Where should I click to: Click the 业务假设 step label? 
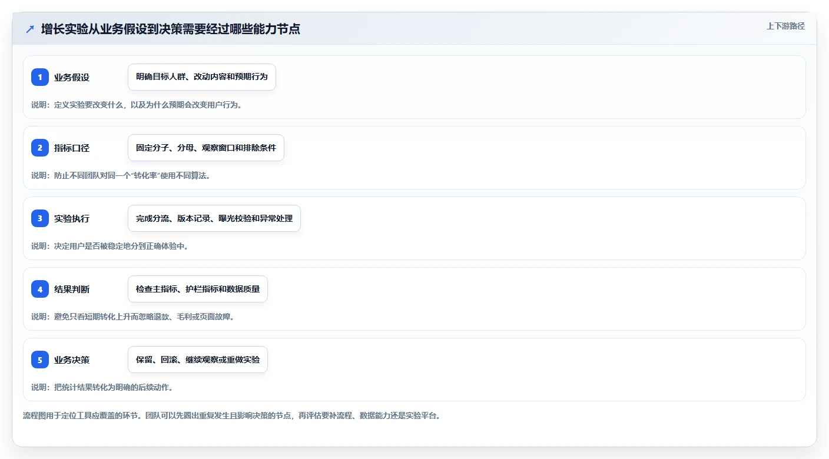pos(72,77)
